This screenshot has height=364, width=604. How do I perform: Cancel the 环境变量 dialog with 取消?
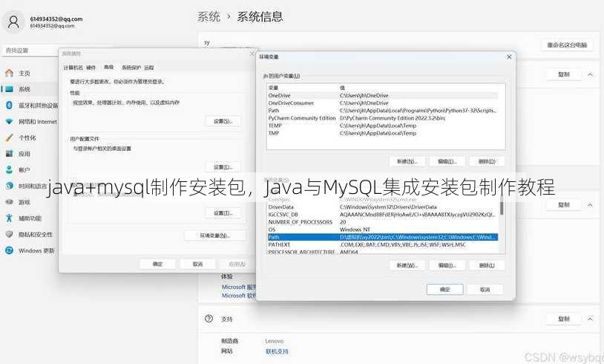[x=485, y=289]
